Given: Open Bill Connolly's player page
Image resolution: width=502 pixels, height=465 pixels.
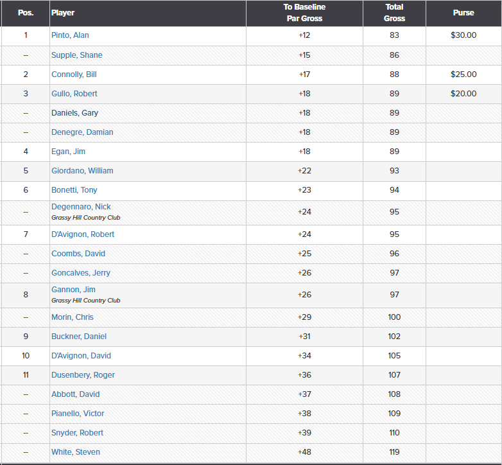Looking at the screenshot, I should pos(74,75).
